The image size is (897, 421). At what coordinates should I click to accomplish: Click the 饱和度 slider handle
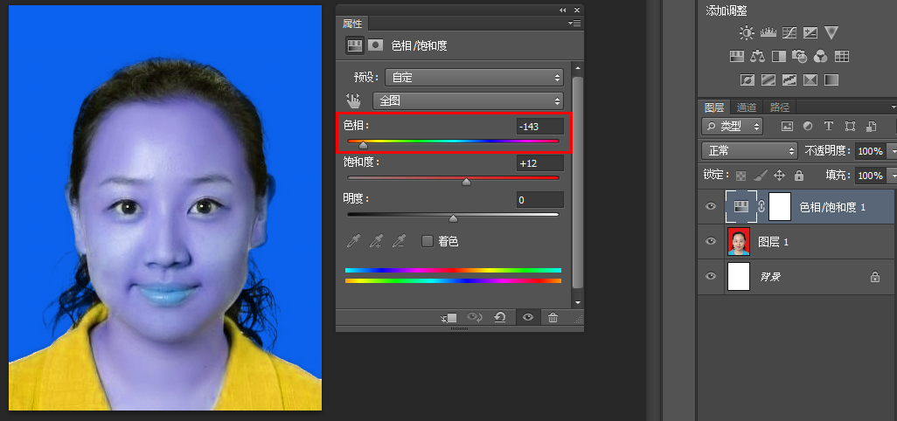(466, 182)
